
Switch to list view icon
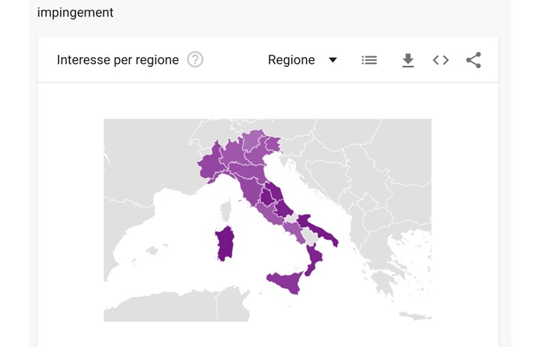point(369,60)
